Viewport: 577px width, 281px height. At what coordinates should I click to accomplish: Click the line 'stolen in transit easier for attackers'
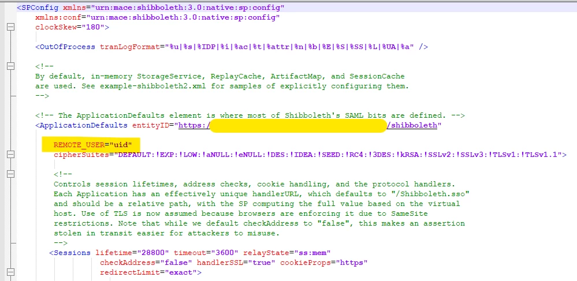167,233
